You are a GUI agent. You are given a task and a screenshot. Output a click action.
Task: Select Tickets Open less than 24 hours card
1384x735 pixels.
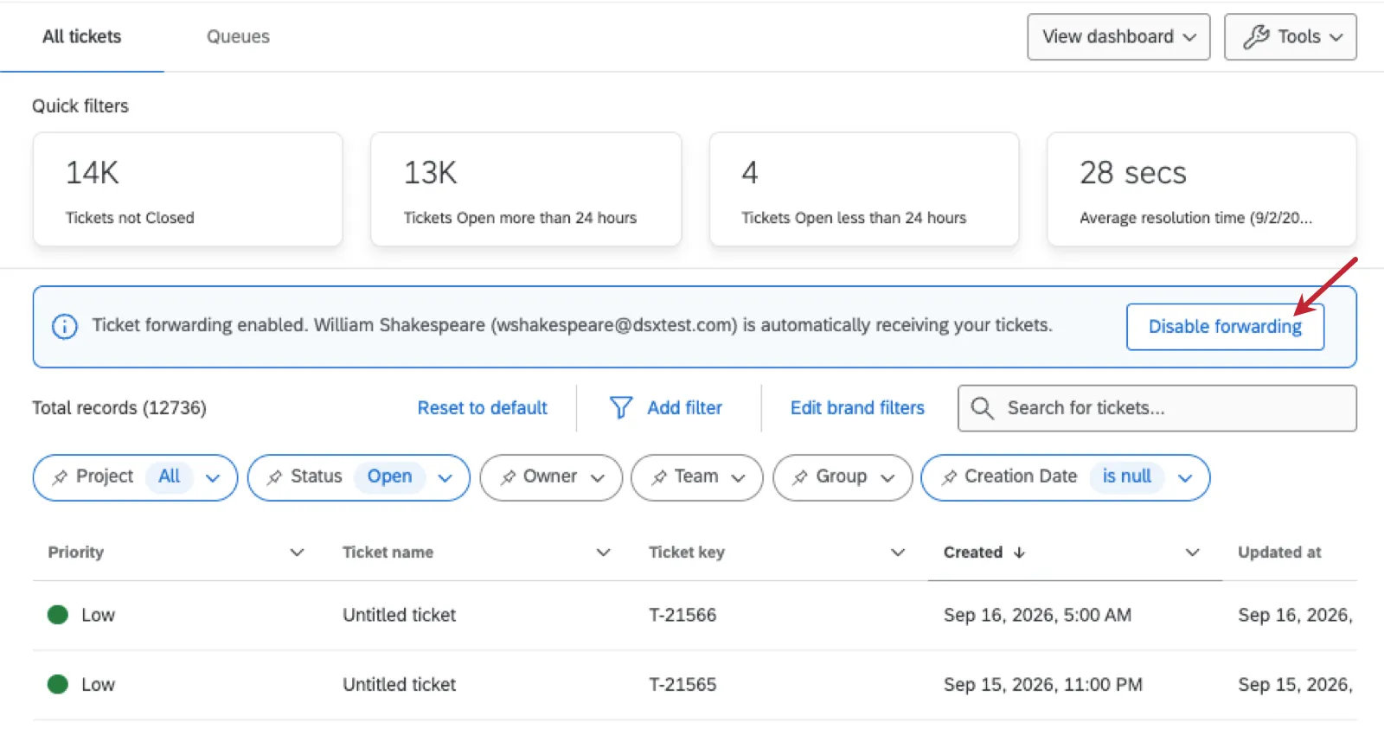[x=864, y=189]
